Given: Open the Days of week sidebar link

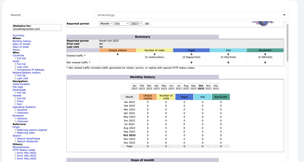Looking at the screenshot, I should [20, 47].
